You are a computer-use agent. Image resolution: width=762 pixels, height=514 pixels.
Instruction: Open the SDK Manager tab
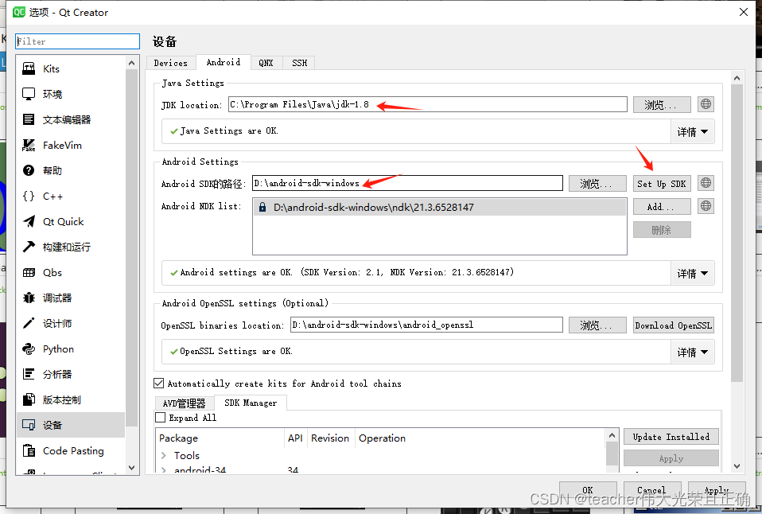[x=251, y=403]
